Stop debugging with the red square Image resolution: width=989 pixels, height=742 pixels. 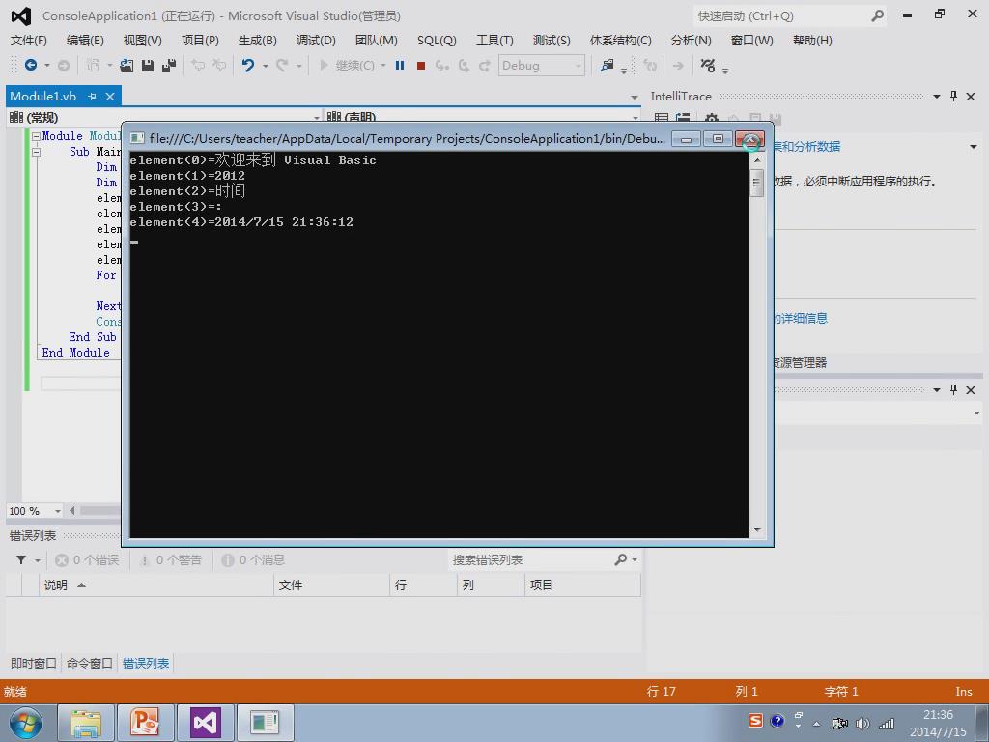pos(421,65)
